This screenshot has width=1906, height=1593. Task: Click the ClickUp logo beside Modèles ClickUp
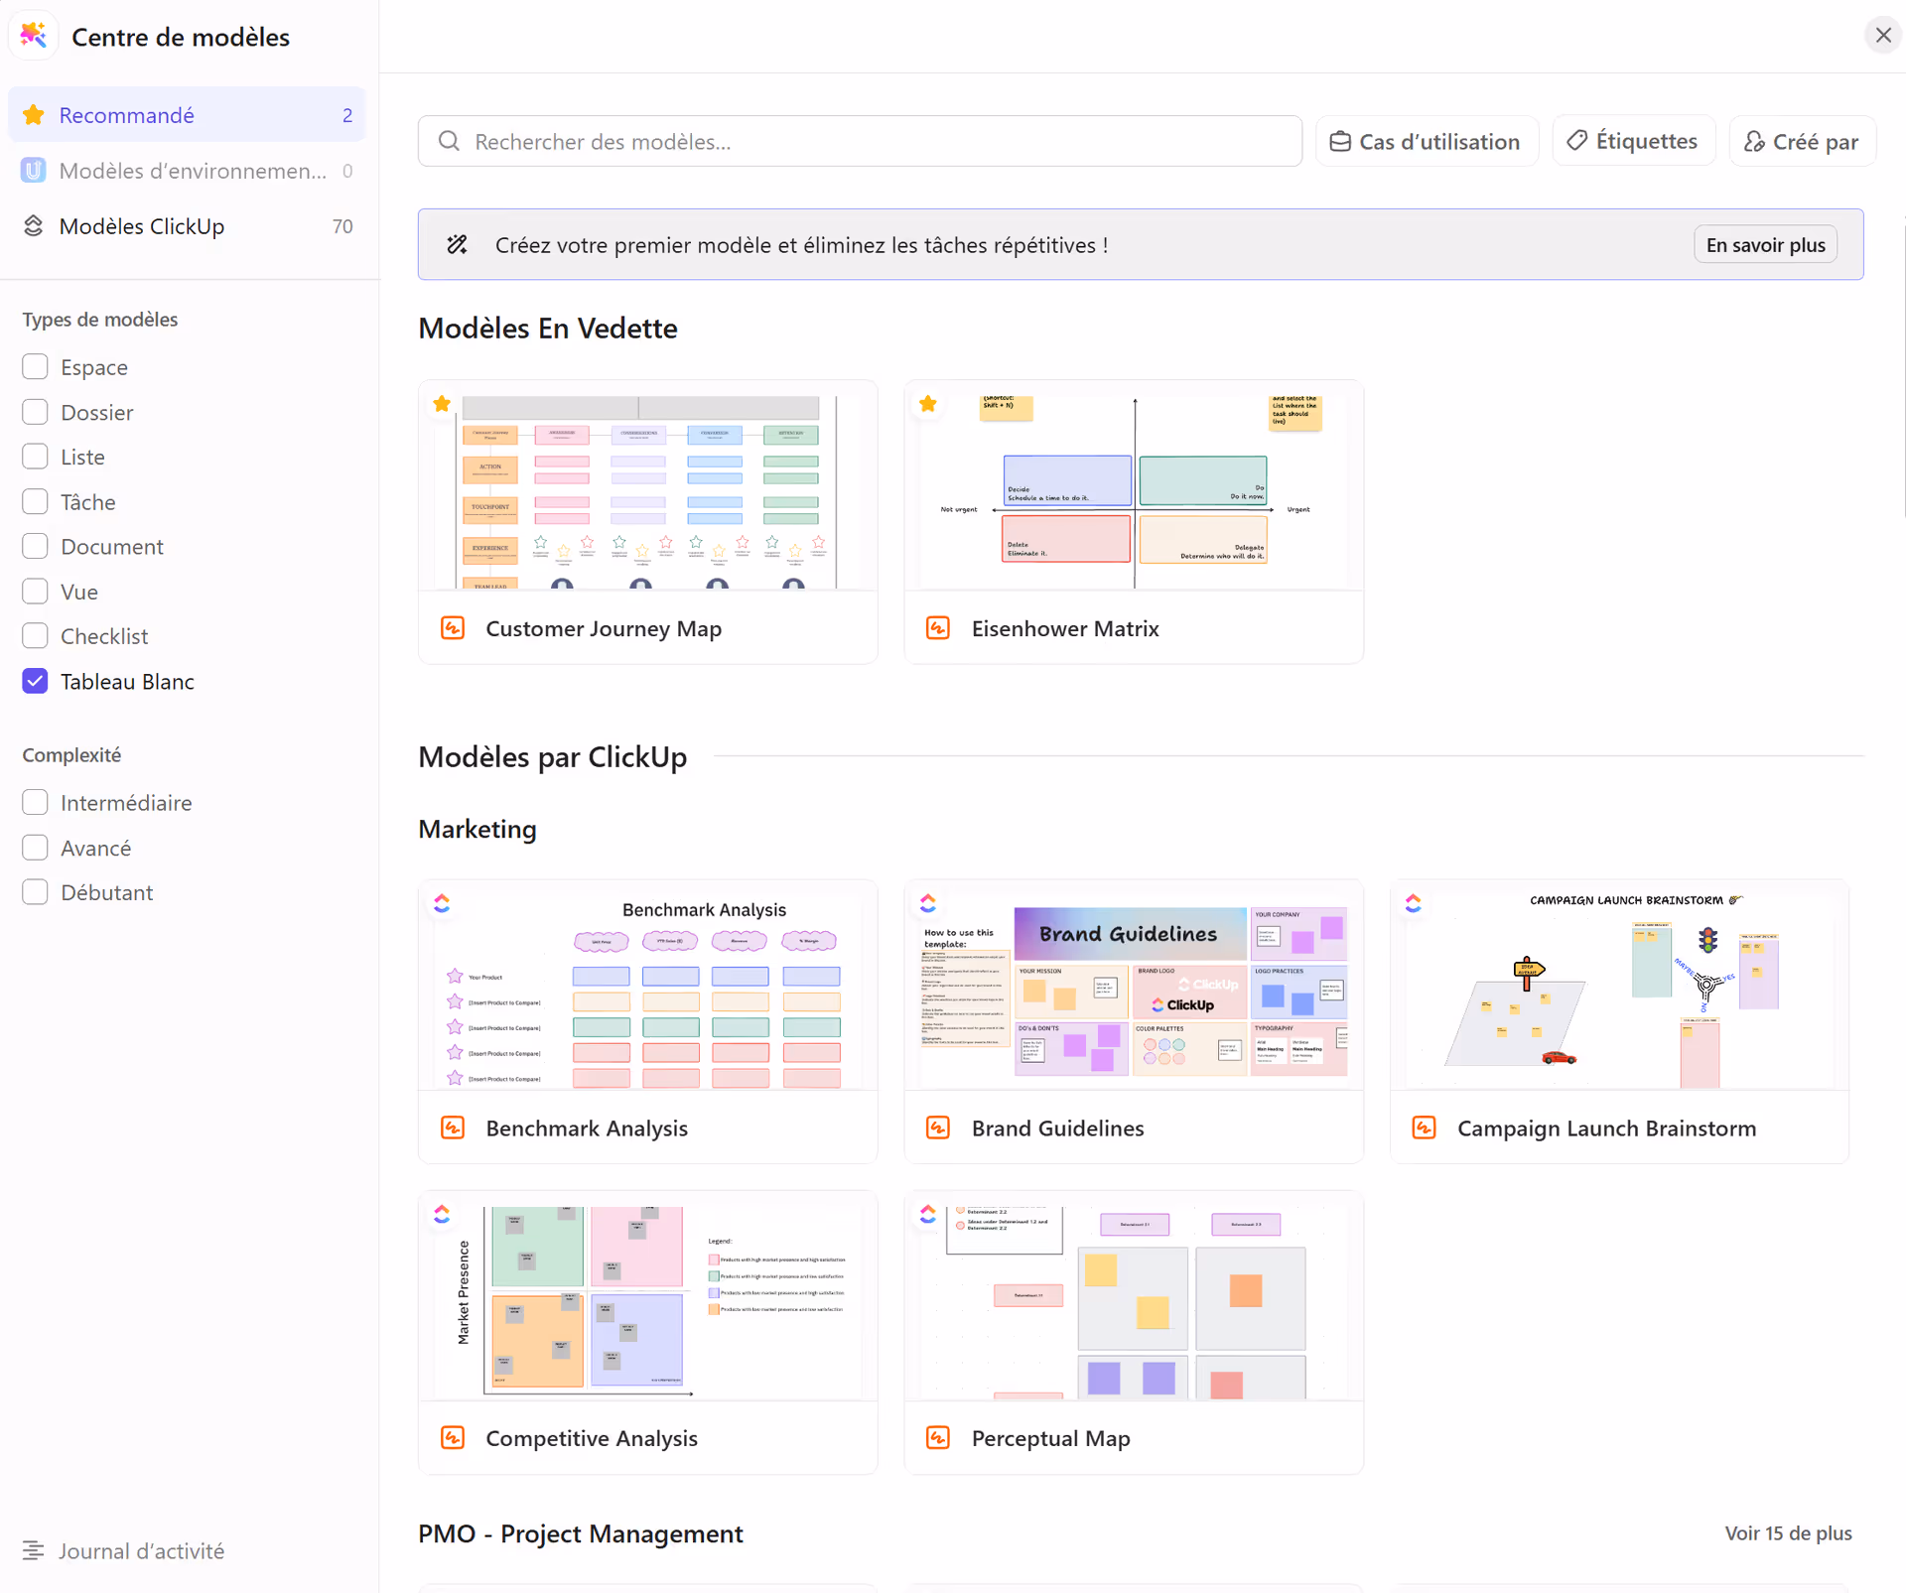(34, 226)
